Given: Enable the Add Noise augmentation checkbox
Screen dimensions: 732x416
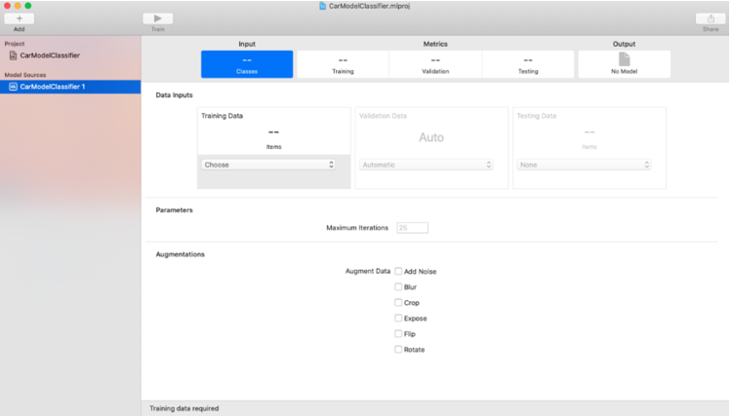Looking at the screenshot, I should tap(398, 271).
